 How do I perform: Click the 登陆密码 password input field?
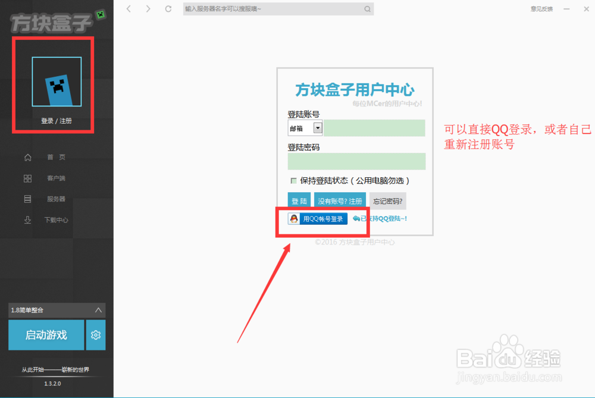(x=356, y=161)
